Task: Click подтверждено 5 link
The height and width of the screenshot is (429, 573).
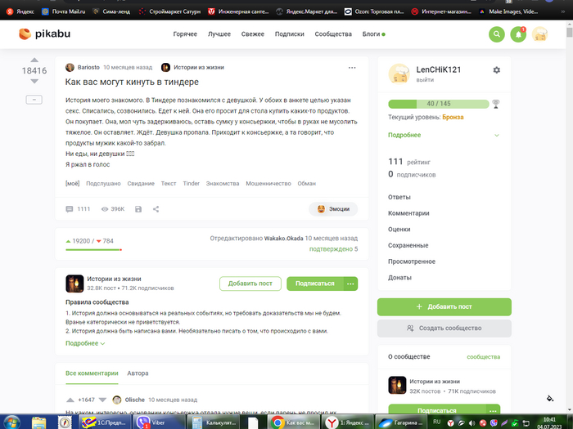Action: [333, 249]
